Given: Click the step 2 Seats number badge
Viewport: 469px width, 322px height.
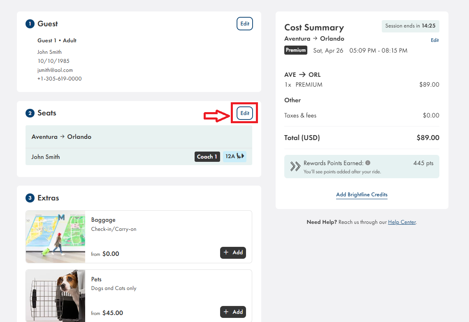Looking at the screenshot, I should (30, 113).
